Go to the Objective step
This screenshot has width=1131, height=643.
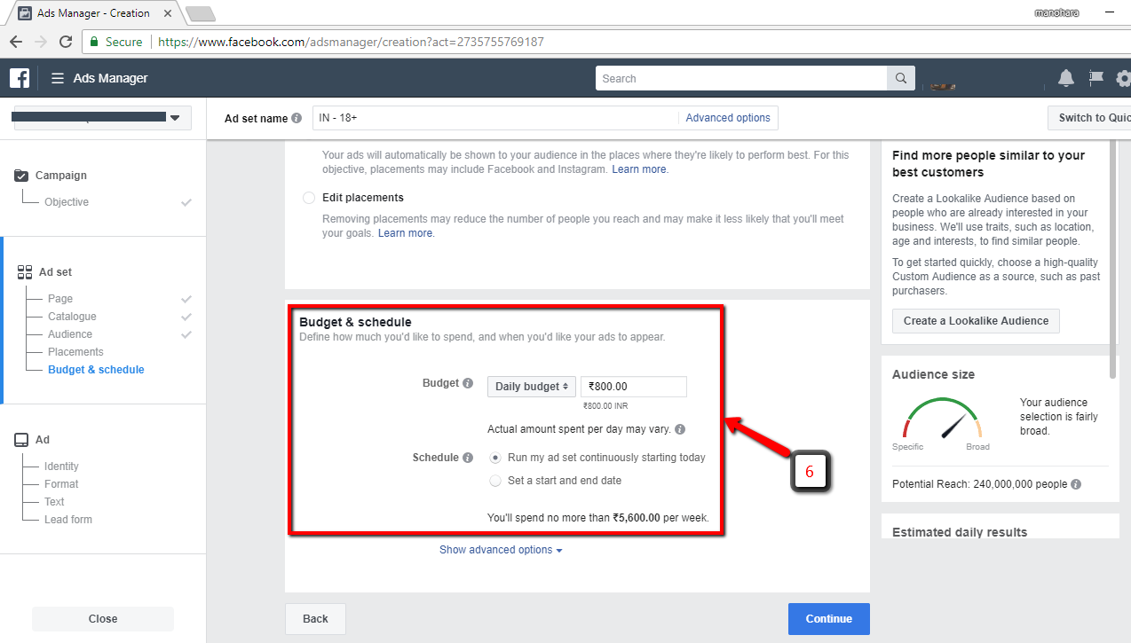click(67, 202)
